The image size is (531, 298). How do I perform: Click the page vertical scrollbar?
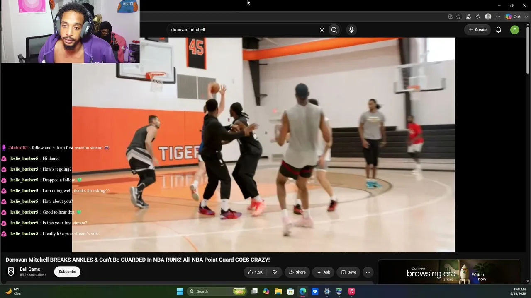[x=528, y=50]
